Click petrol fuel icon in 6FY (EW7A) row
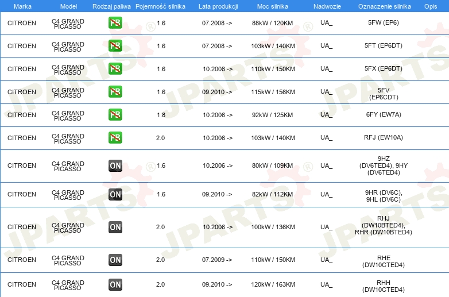Screen dimensions: 449x297 [x=115, y=114]
